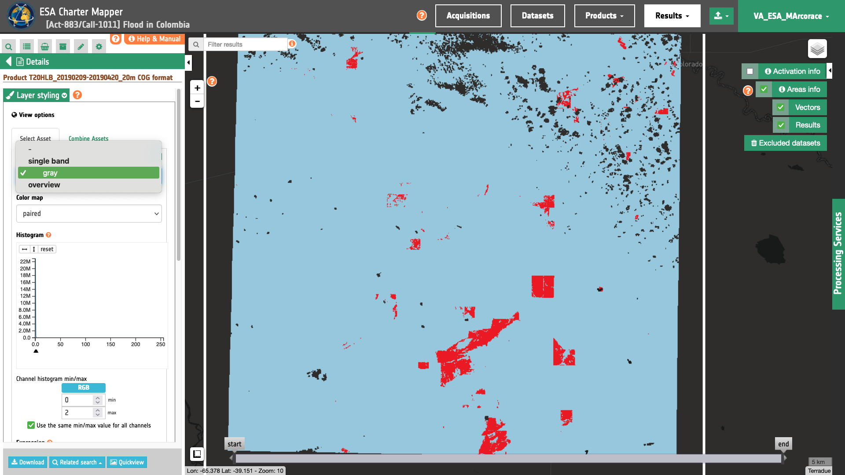Open the search tool icon
The height and width of the screenshot is (475, 845).
9,46
